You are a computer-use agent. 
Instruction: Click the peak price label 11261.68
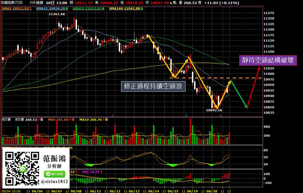coord(57,14)
